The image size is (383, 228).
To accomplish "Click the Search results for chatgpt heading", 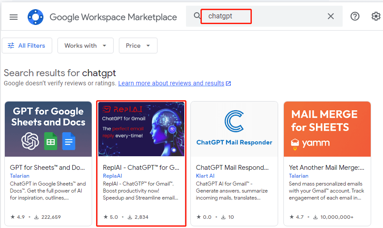I will (60, 73).
